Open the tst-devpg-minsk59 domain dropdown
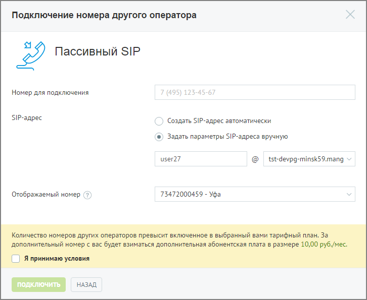Screen dimensions: 367x300 [x=309, y=159]
